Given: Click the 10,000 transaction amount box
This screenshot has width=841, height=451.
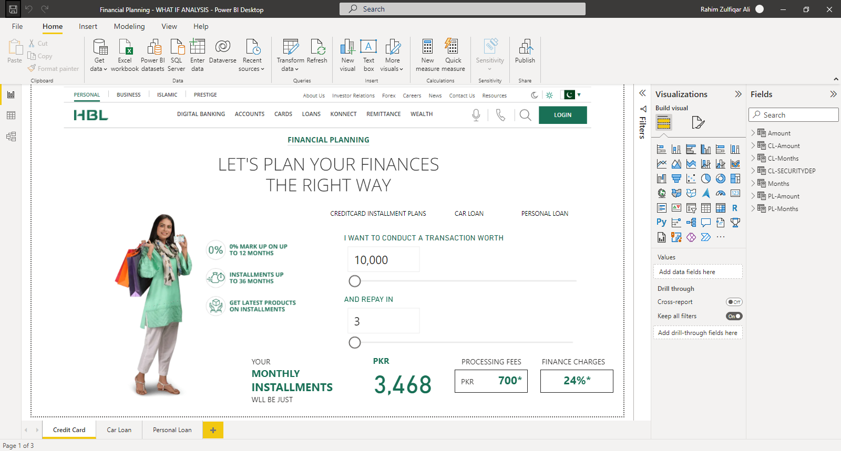Looking at the screenshot, I should pyautogui.click(x=384, y=259).
